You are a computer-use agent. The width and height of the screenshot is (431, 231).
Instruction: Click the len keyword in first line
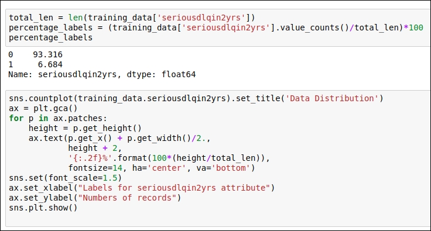tap(76, 18)
